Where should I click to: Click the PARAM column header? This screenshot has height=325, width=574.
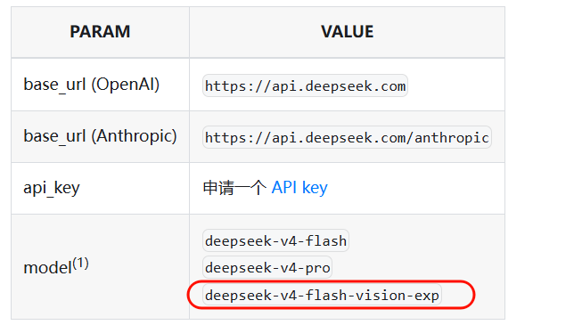click(x=100, y=32)
